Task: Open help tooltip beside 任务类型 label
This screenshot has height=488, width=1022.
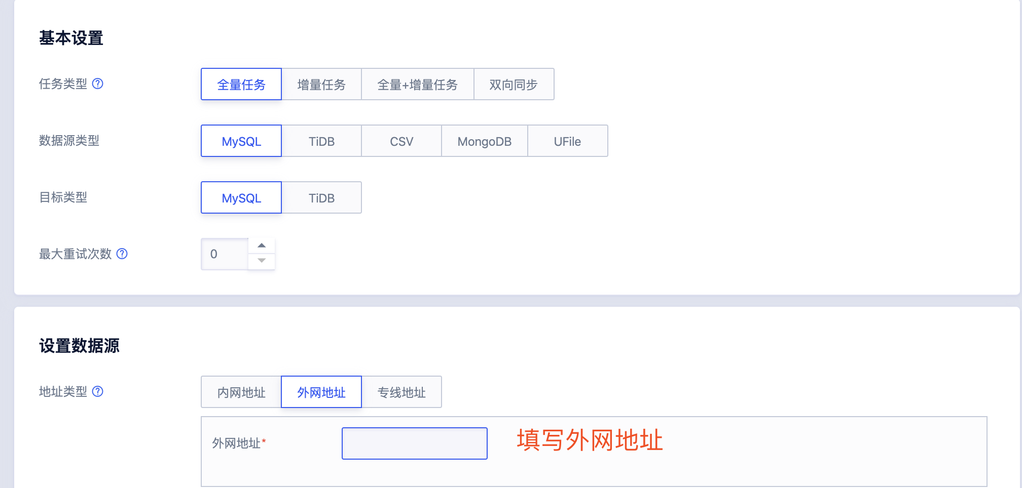Action: [x=99, y=85]
